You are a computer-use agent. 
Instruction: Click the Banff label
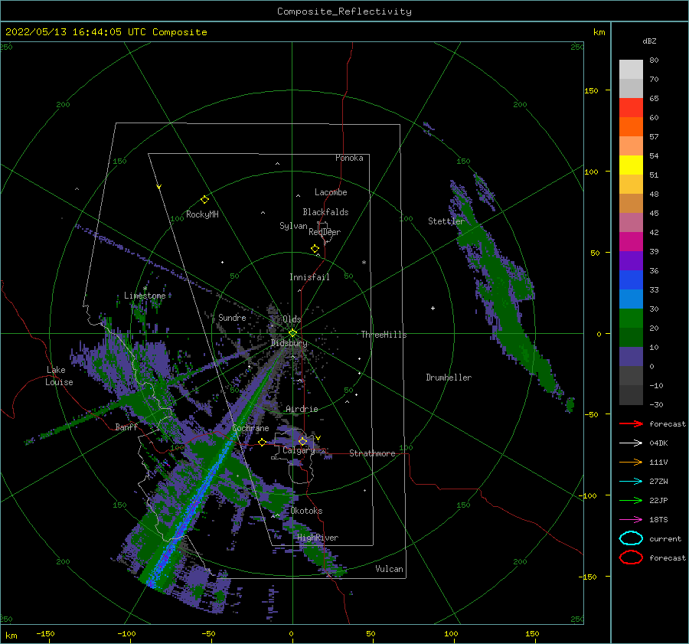[126, 427]
